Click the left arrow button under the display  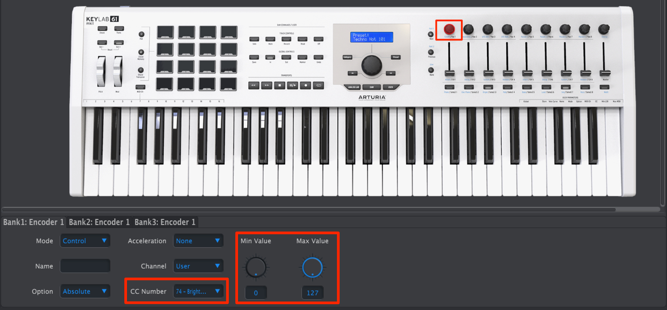(x=352, y=73)
